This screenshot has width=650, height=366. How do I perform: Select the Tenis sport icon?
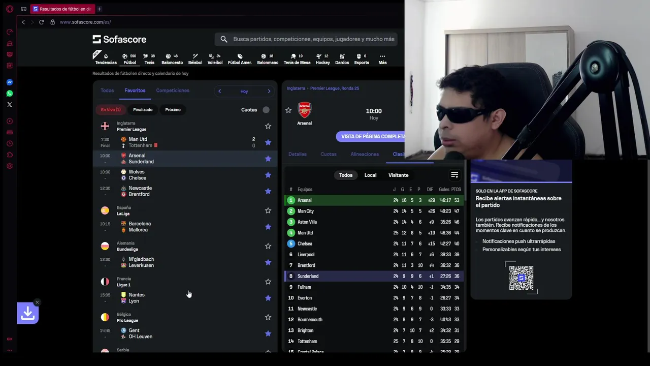pos(149,59)
